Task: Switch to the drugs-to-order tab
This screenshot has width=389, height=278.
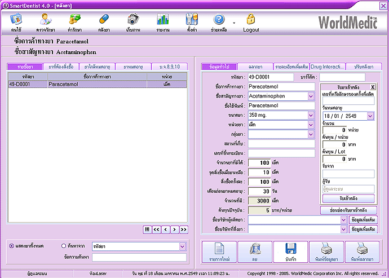Action: coord(61,67)
